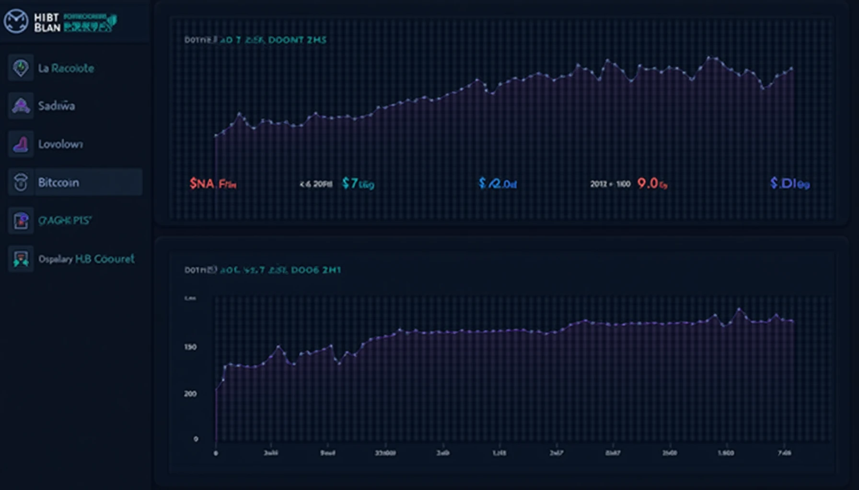
Task: Click the teal $7 value label
Action: tap(358, 183)
